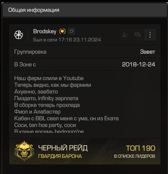168x174 pixels.
Task: Open the three-dots options menu
Action: pos(150,35)
